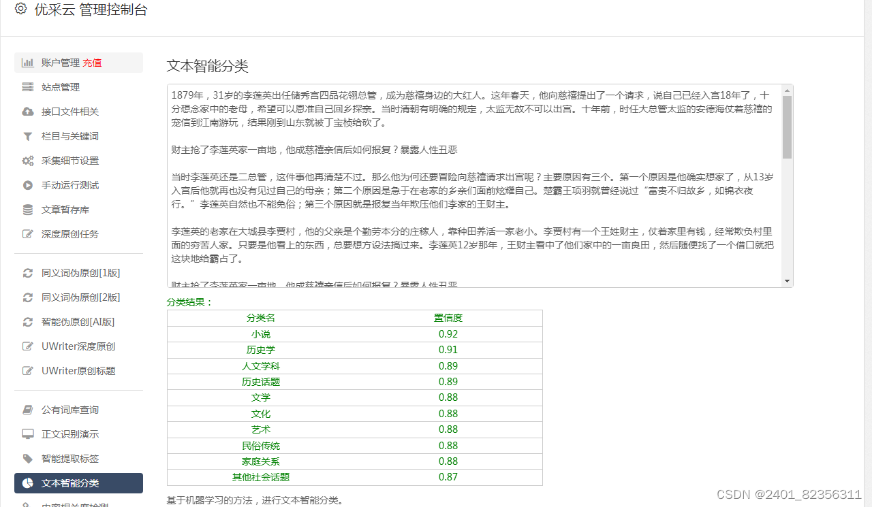
Task: Click the database icon for 文章暂存库
Action: coord(28,210)
